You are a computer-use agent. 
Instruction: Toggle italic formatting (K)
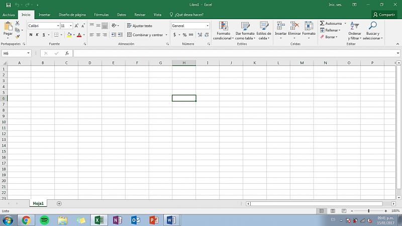37,35
